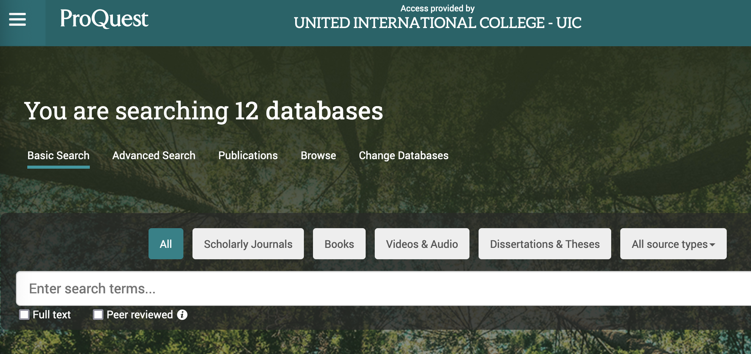Viewport: 751px width, 354px height.
Task: Go to the Browse tab
Action: [x=318, y=155]
